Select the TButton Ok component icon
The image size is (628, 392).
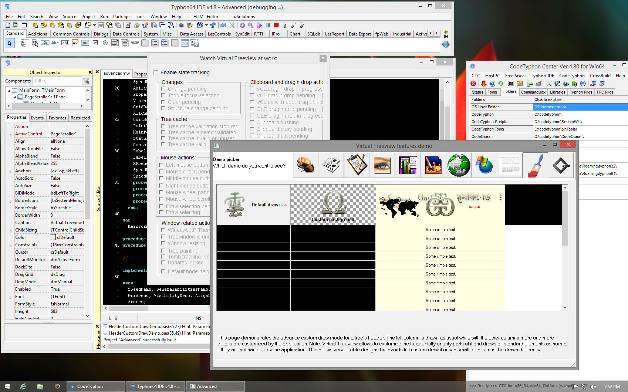pyautogui.click(x=45, y=43)
